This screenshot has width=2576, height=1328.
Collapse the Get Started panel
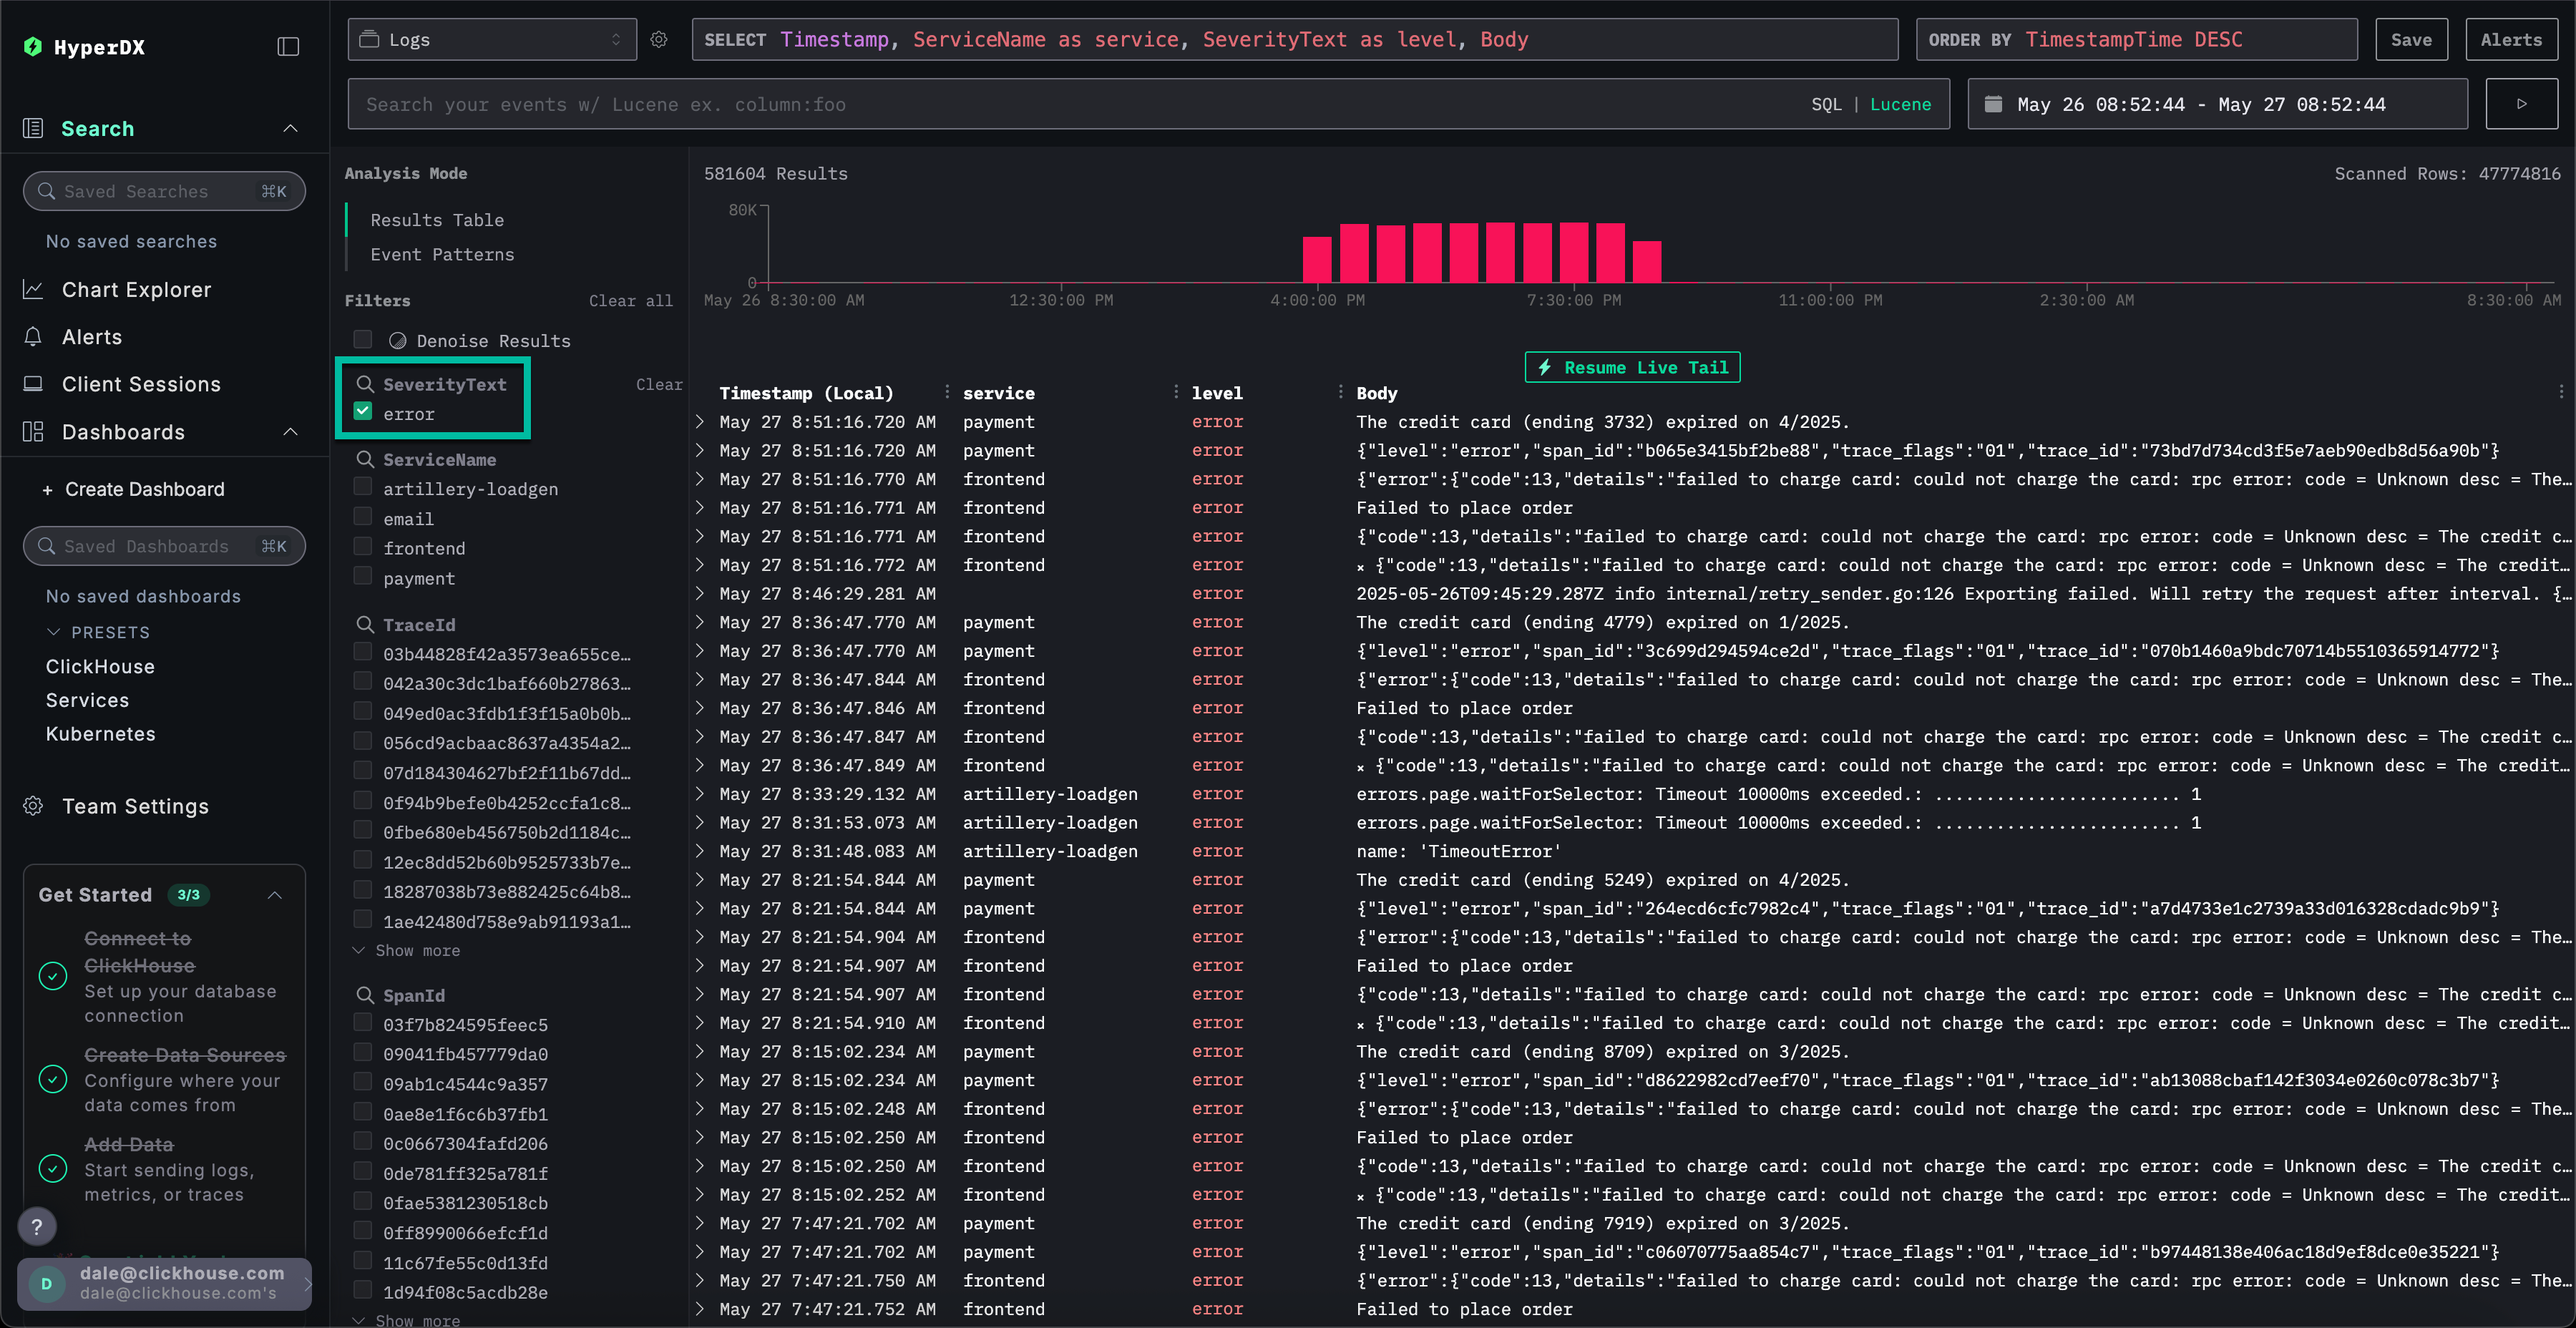click(275, 895)
